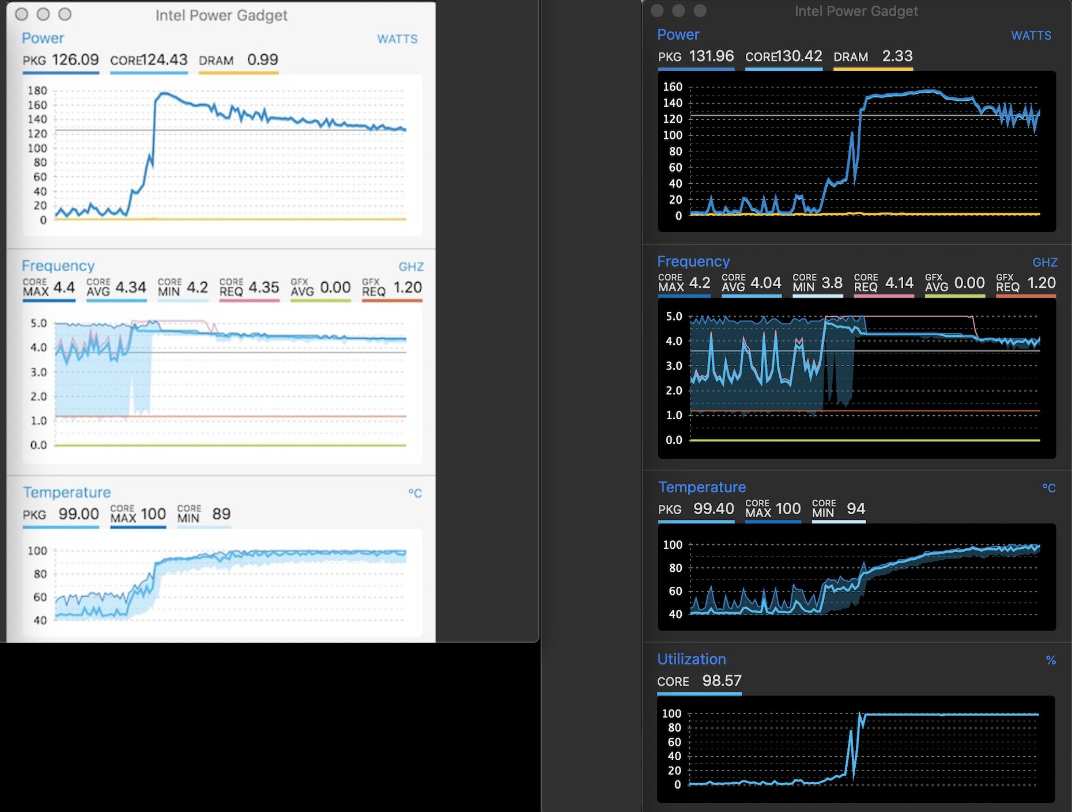Click the frequency graph in the light window

(222, 383)
